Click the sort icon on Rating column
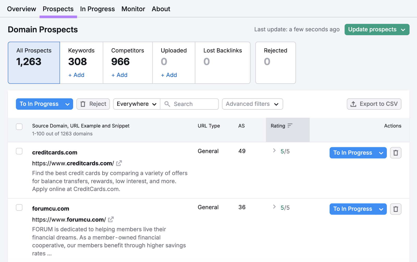This screenshot has height=262, width=417. coord(290,126)
